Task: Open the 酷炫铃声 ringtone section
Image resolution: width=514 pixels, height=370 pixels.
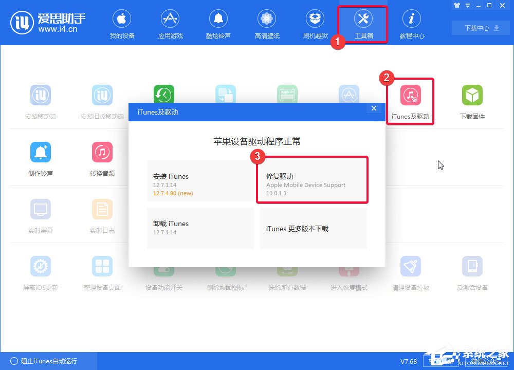Action: (x=218, y=23)
